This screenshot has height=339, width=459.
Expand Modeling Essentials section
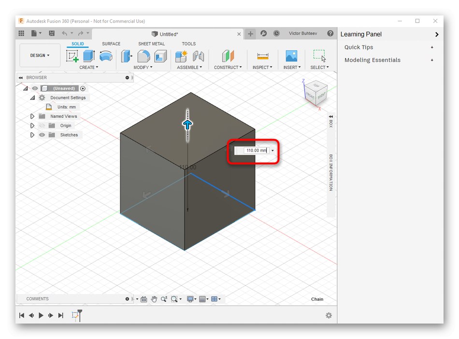click(432, 60)
